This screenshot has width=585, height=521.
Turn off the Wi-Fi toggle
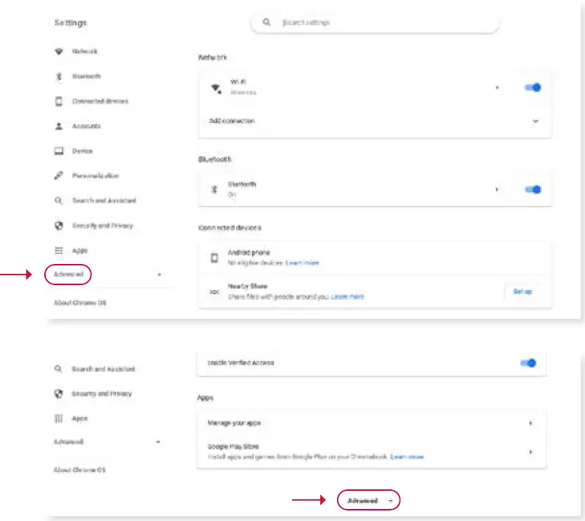532,88
